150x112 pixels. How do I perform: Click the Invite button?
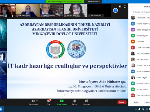(136, 102)
